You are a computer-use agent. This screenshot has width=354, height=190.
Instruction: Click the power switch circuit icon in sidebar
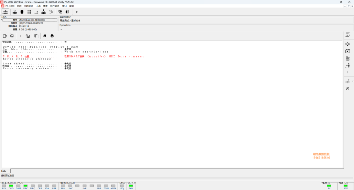[347, 65]
